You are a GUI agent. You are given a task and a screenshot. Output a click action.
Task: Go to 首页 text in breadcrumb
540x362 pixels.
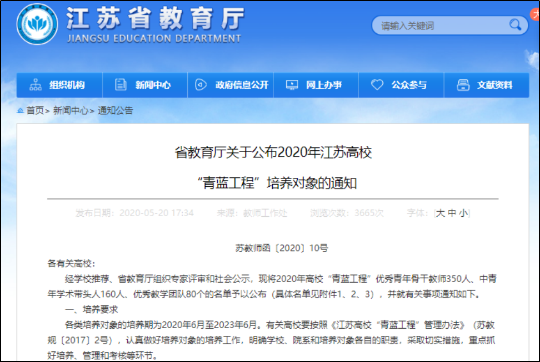(35, 111)
